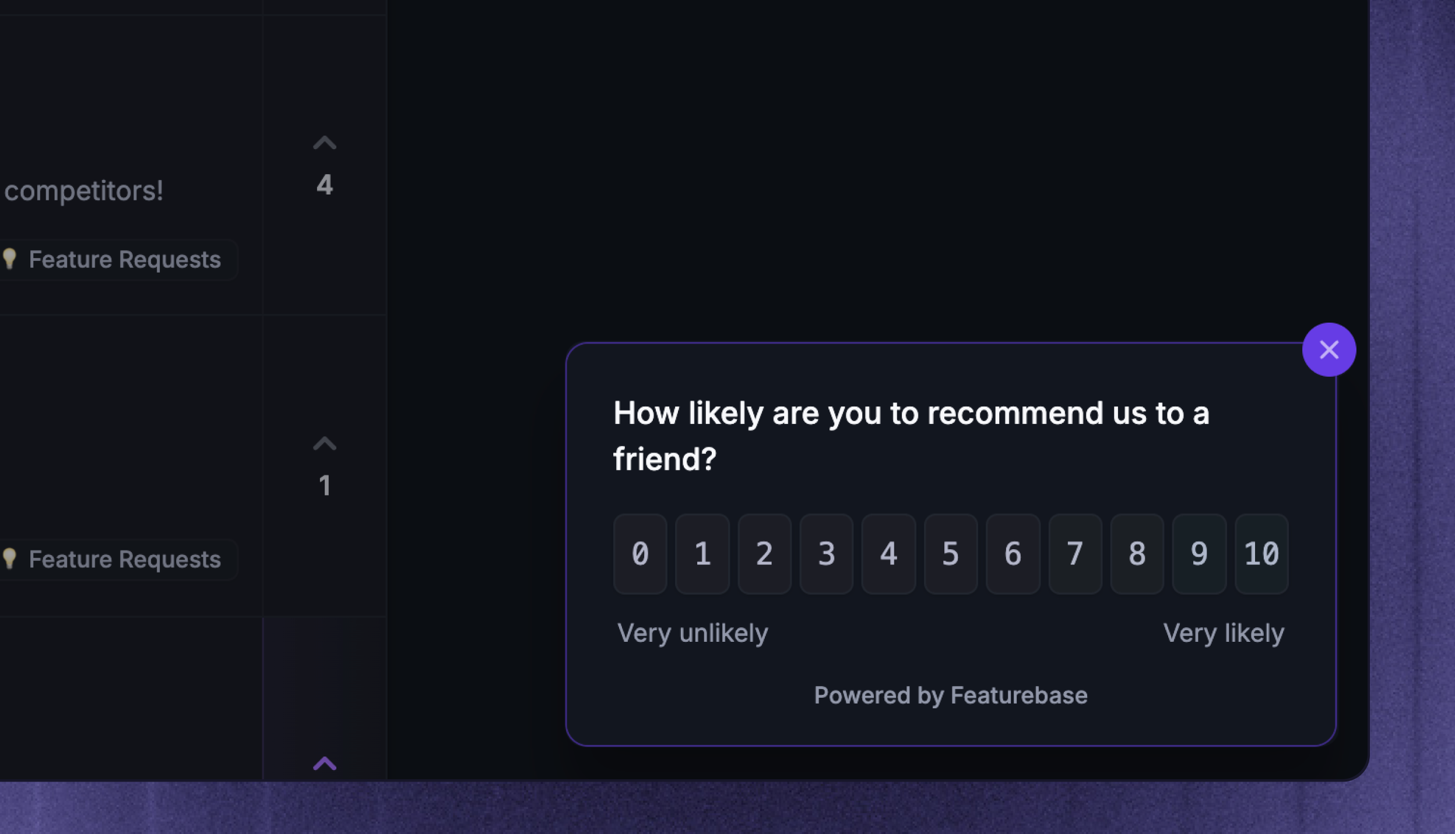Click the lightbulb icon on lower tag
Image resolution: width=1455 pixels, height=834 pixels.
[x=9, y=559]
